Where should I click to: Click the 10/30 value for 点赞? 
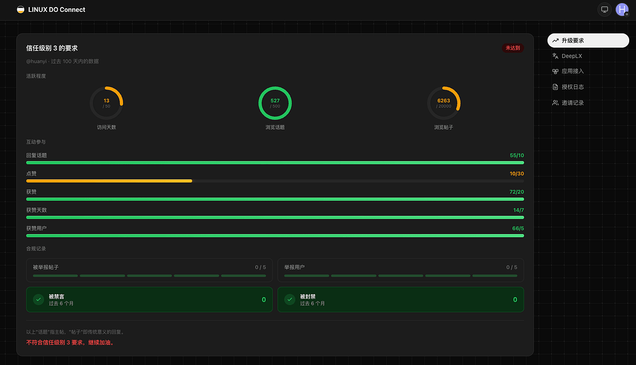517,174
